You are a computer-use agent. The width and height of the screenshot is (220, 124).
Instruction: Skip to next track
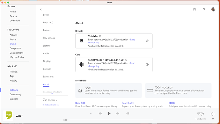(117, 113)
